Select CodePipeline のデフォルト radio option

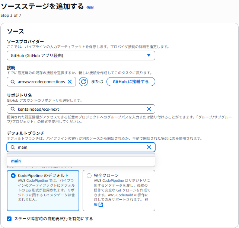pos(13,175)
